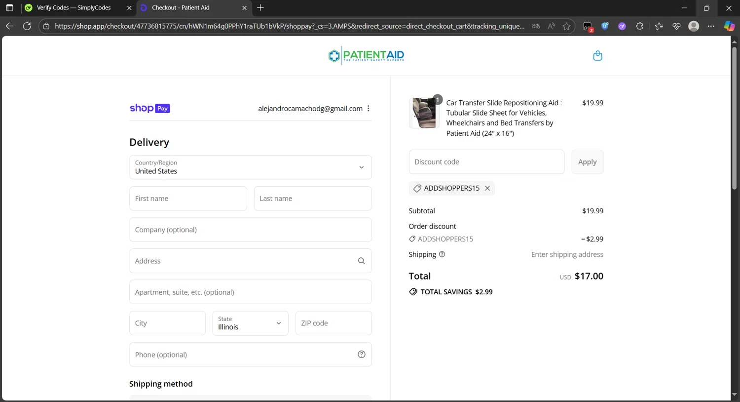Viewport: 740px width, 402px height.
Task: Focus the City field
Action: click(x=167, y=323)
